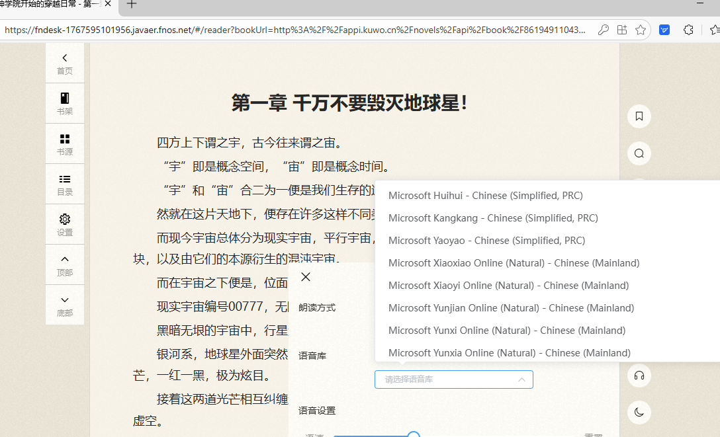The width and height of the screenshot is (720, 437).
Task: Toggle night mode with the moon icon
Action: (639, 413)
